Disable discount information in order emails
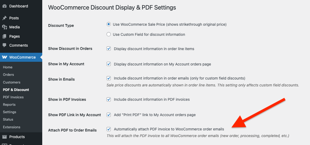The width and height of the screenshot is (310, 145). (x=109, y=78)
